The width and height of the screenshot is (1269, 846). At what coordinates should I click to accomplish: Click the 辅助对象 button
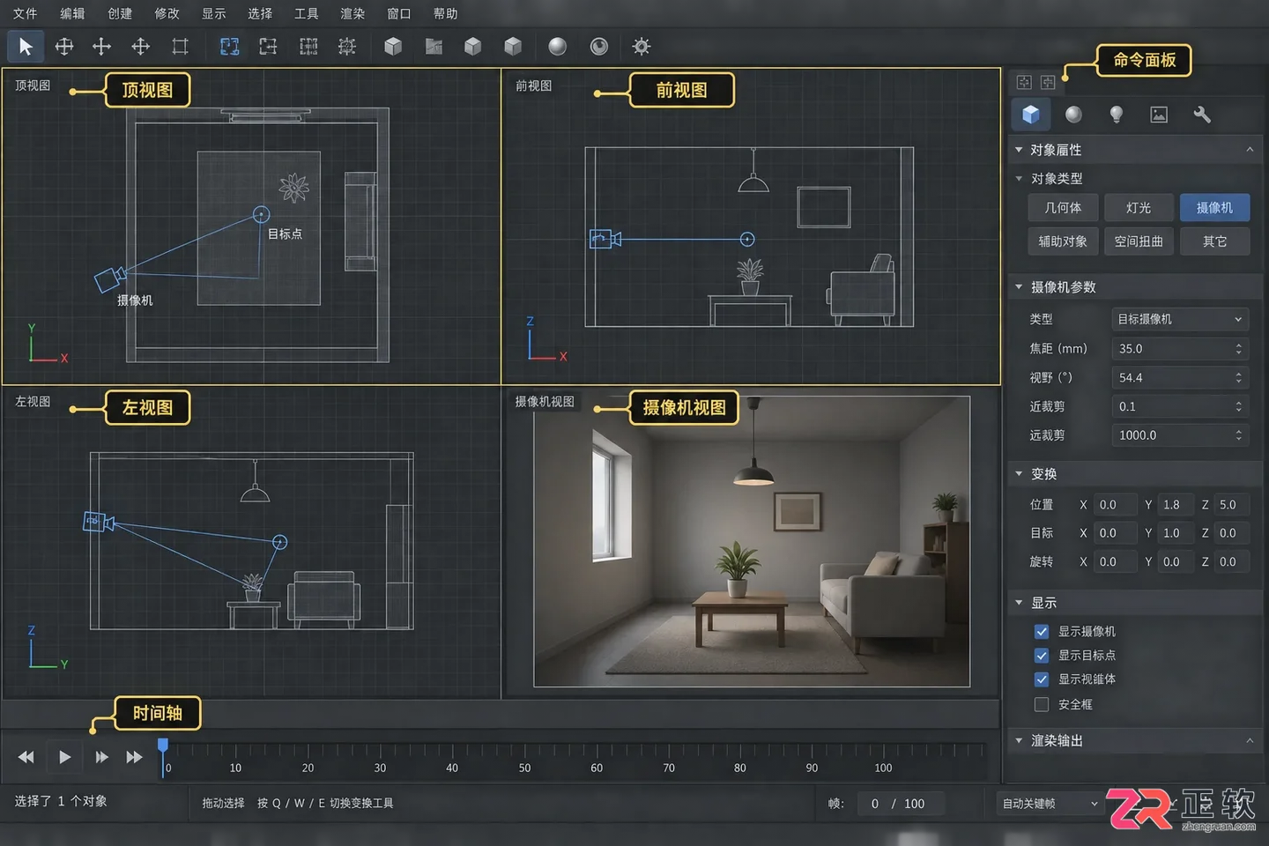[x=1063, y=241]
